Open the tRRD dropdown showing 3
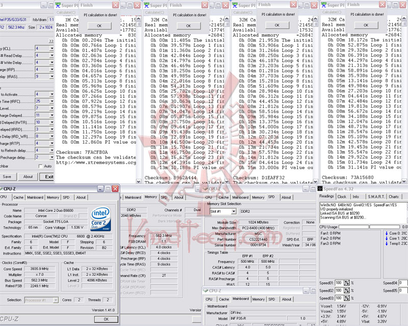408x326 pixels. point(52,129)
